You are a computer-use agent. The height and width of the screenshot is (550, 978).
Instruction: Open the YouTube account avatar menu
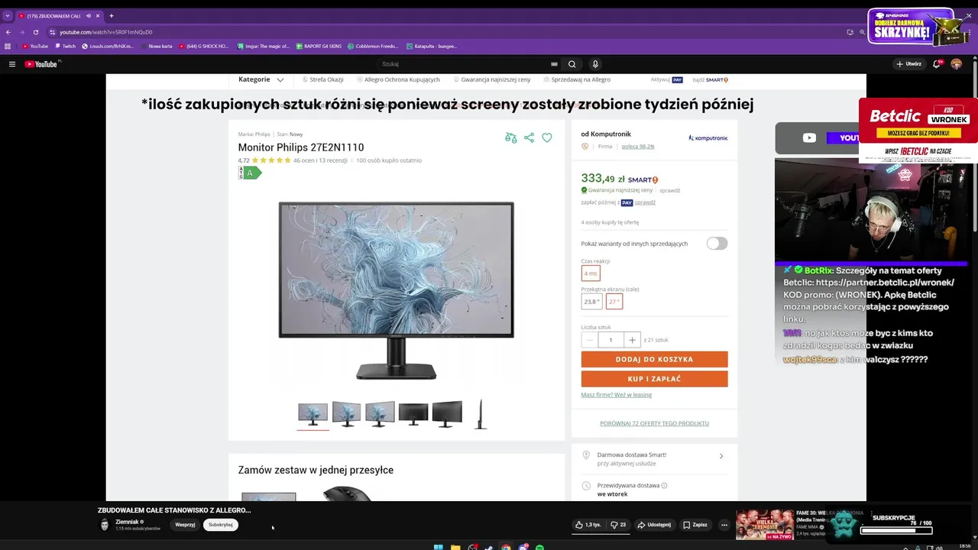[957, 64]
